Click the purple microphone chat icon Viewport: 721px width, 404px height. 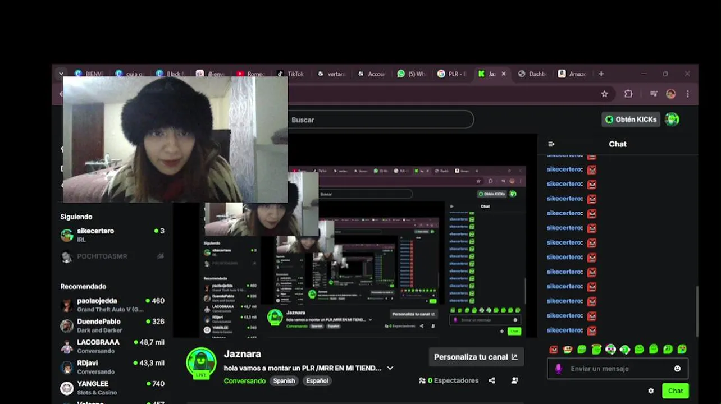point(558,369)
